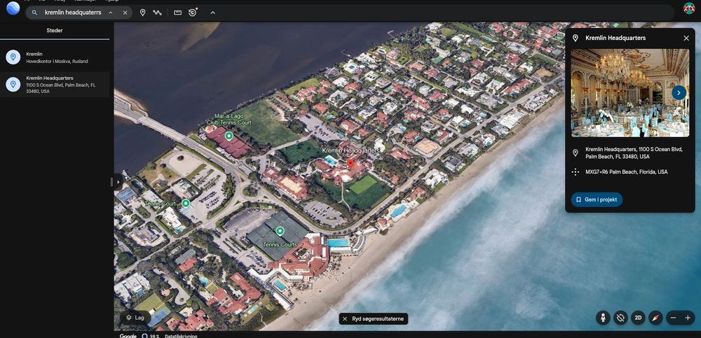The image size is (701, 338).
Task: Click the search magnifier icon
Action: tap(34, 13)
